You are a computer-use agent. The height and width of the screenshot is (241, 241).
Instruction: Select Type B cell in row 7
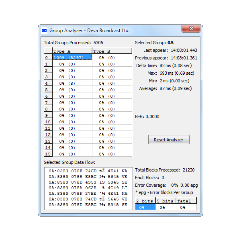point(112,102)
